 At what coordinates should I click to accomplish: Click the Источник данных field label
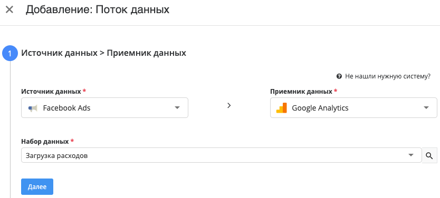pos(51,91)
